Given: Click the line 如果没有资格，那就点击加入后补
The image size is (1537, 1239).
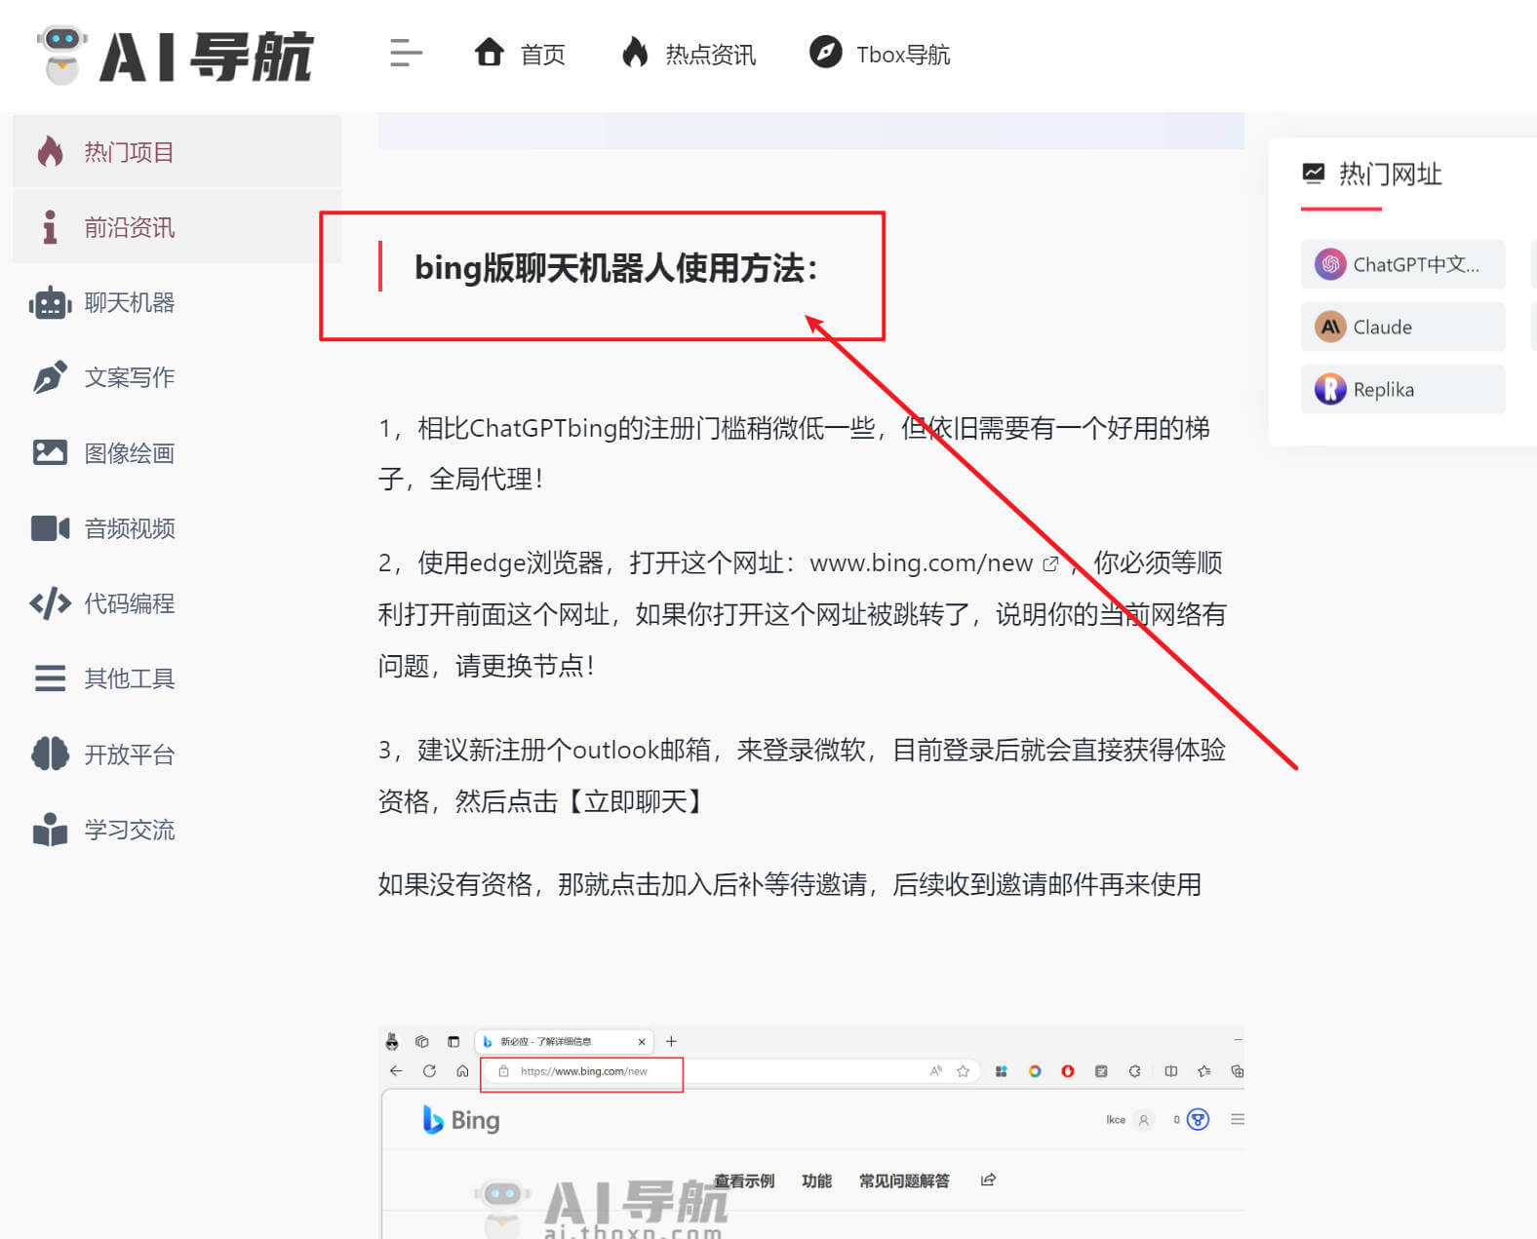Looking at the screenshot, I should 789,884.
